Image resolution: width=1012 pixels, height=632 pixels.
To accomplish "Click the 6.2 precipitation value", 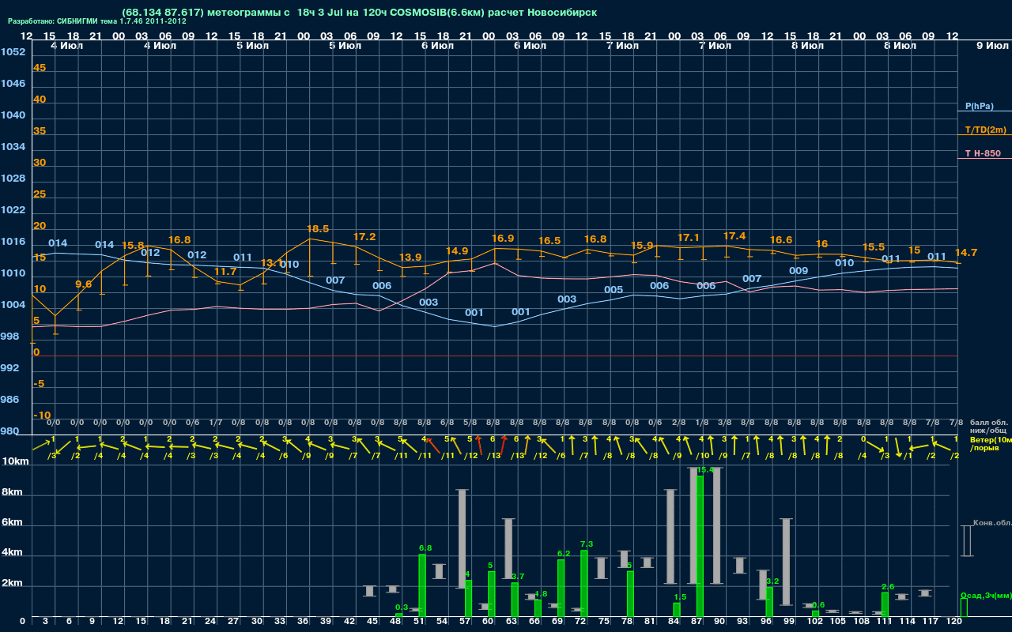I will click(564, 553).
